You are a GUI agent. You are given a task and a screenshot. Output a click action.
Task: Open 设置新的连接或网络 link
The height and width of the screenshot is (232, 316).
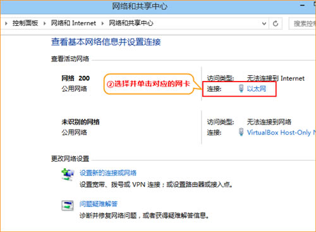pyautogui.click(x=108, y=173)
